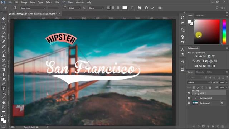Toggle the layer filter switch

(x=227, y=77)
